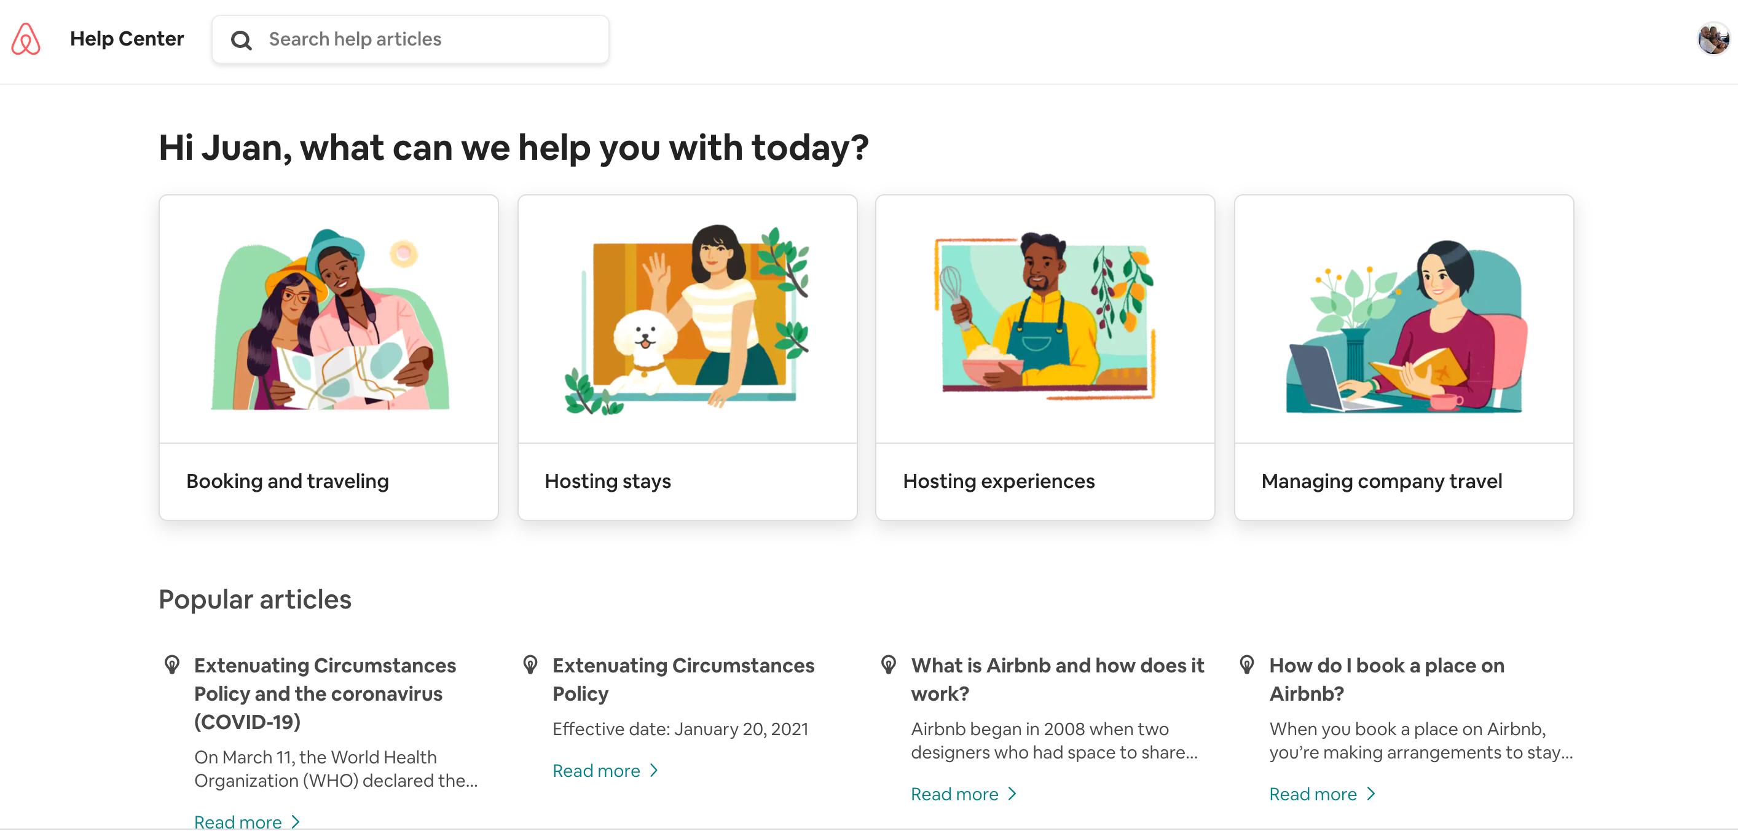Open the Help Center home link

pos(127,39)
